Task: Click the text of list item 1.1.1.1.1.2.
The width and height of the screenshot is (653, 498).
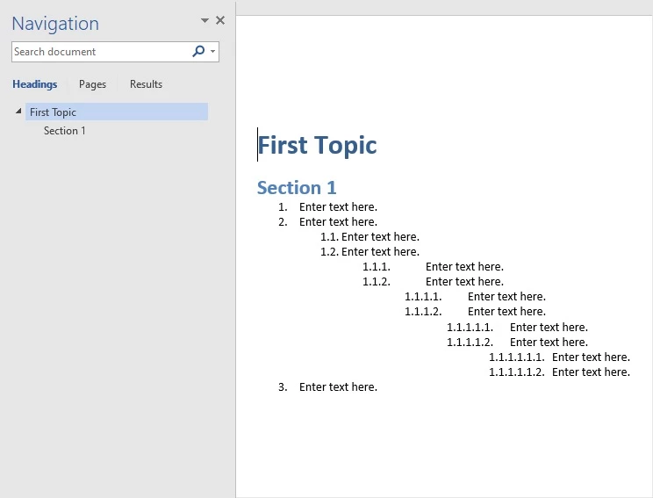Action: pos(591,372)
